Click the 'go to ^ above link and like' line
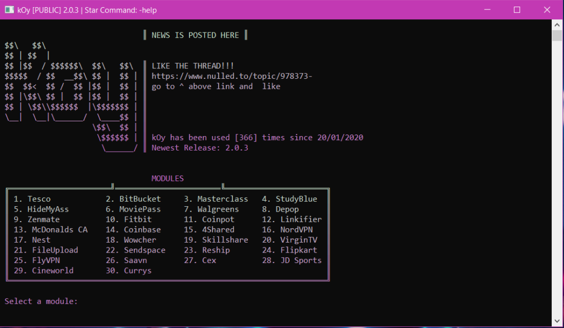Screen dimensions: 564x328 [x=216, y=87]
